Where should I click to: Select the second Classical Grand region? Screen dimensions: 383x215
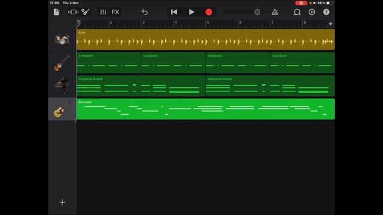tap(270, 86)
